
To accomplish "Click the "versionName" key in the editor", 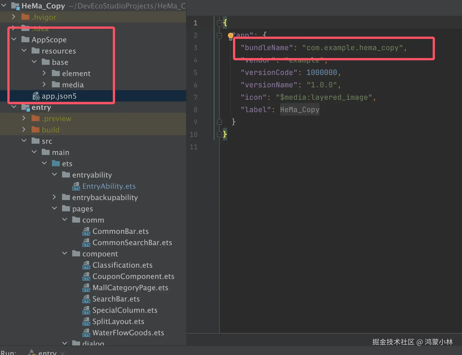I will click(x=269, y=85).
